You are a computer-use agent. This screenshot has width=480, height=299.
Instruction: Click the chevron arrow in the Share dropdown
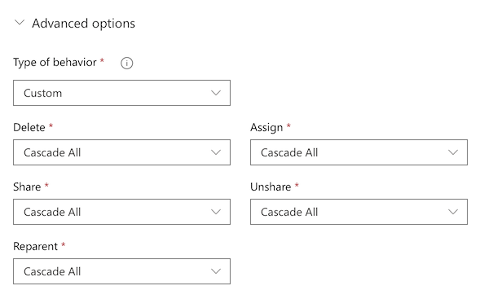[x=216, y=212]
